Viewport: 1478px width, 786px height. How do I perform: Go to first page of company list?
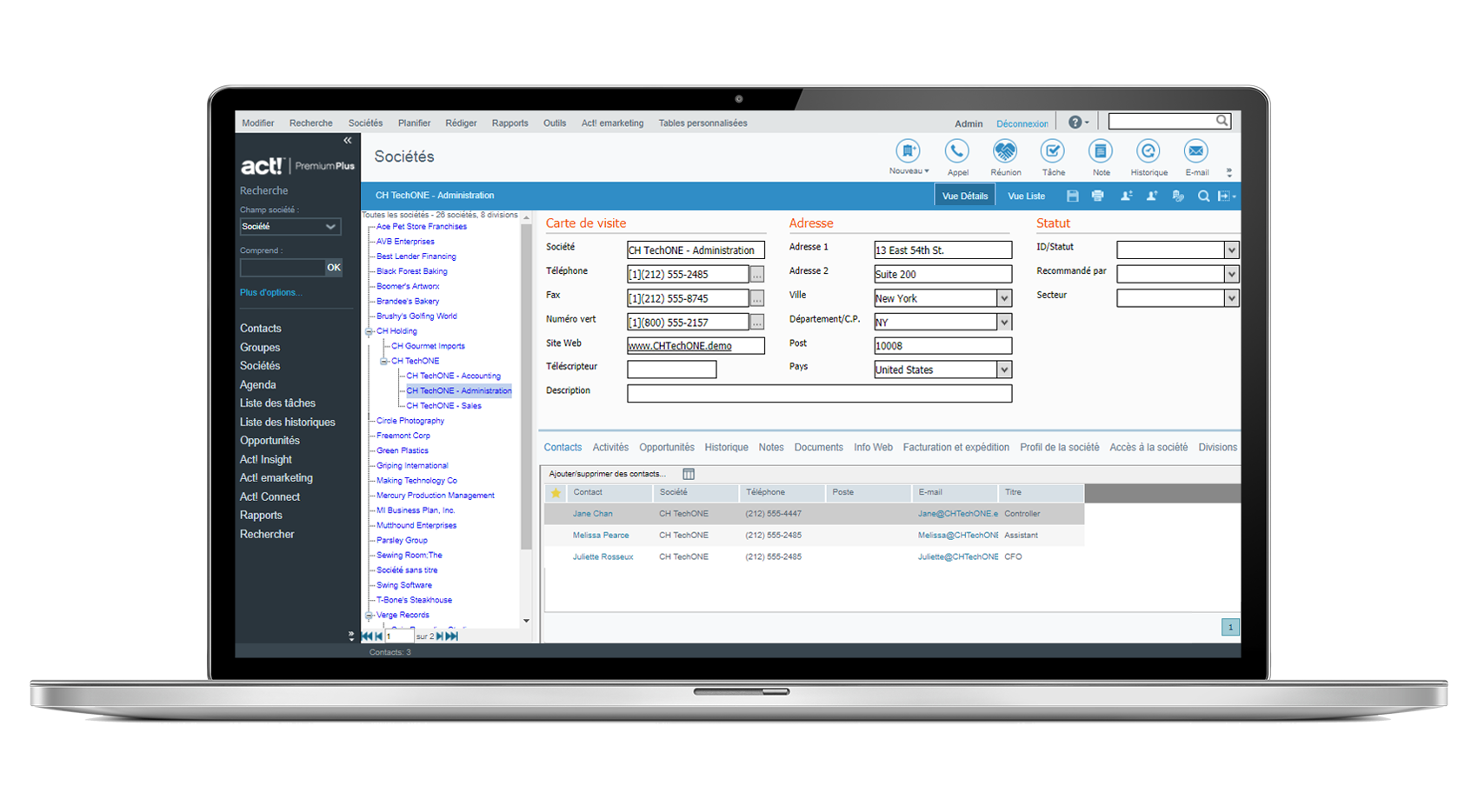(366, 636)
